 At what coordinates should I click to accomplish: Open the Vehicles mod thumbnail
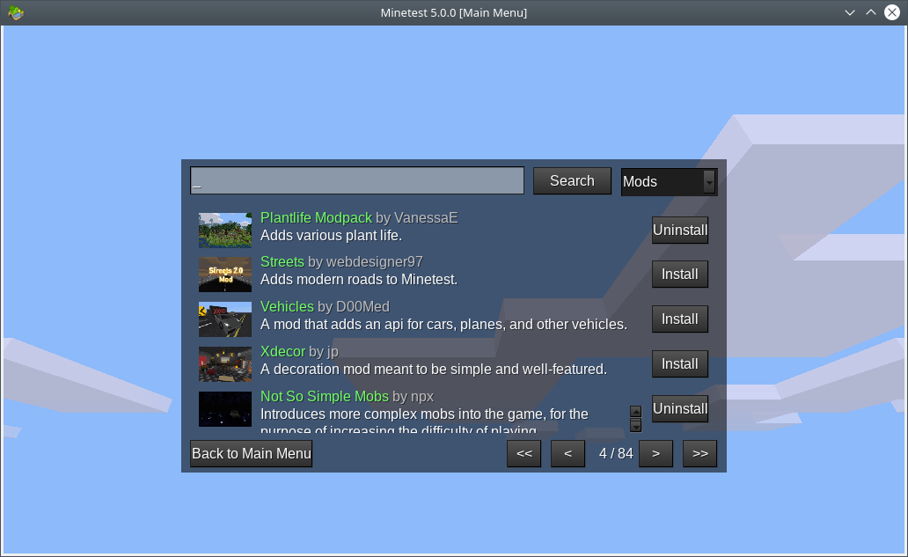click(x=225, y=319)
